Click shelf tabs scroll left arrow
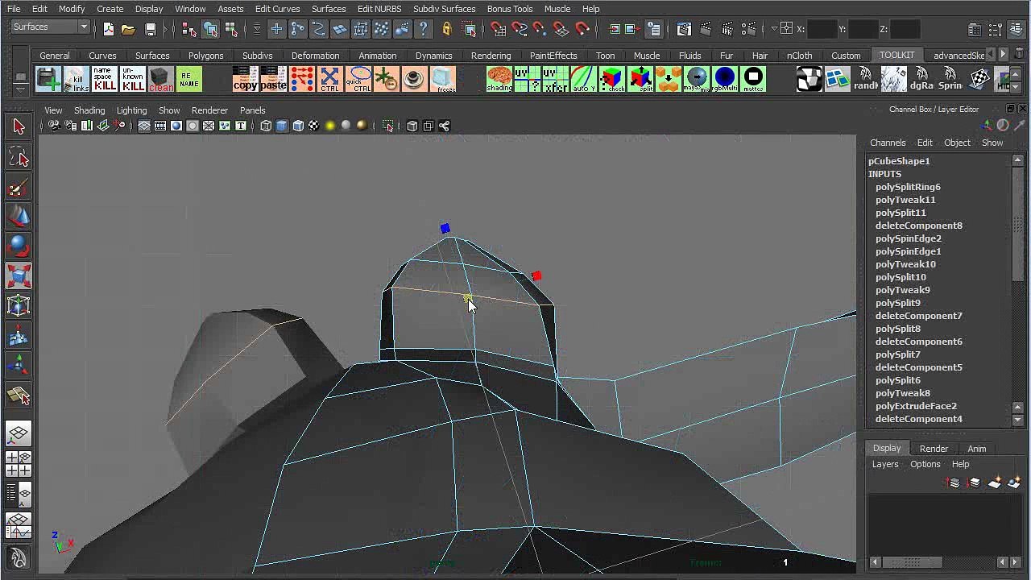 point(992,55)
